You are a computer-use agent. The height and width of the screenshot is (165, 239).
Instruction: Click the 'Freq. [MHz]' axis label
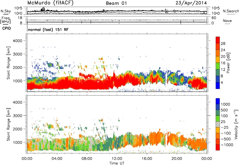(6, 20)
